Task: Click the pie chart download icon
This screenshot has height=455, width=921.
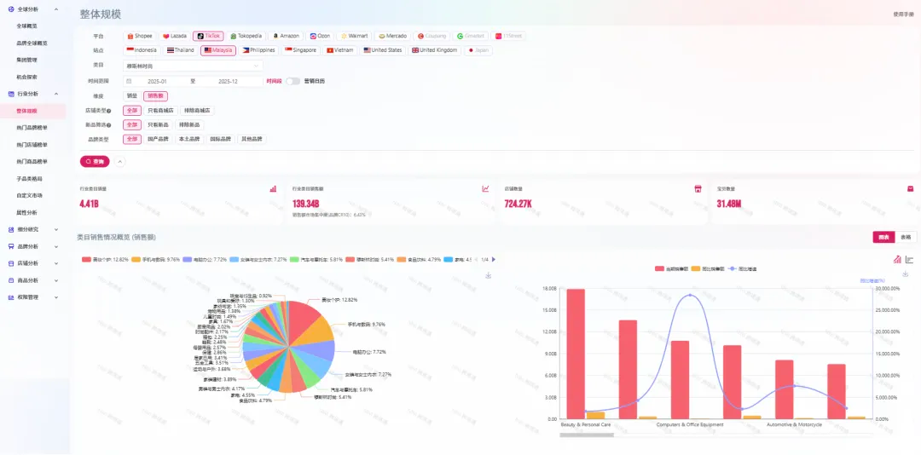Action: [x=489, y=275]
